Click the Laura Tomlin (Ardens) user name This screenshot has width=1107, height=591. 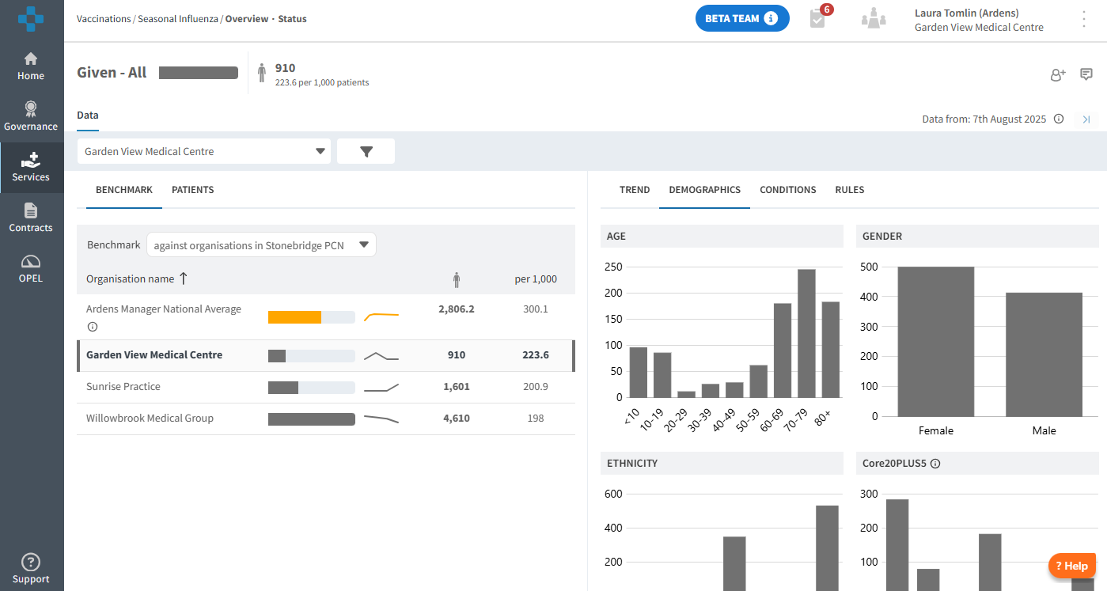click(x=966, y=13)
